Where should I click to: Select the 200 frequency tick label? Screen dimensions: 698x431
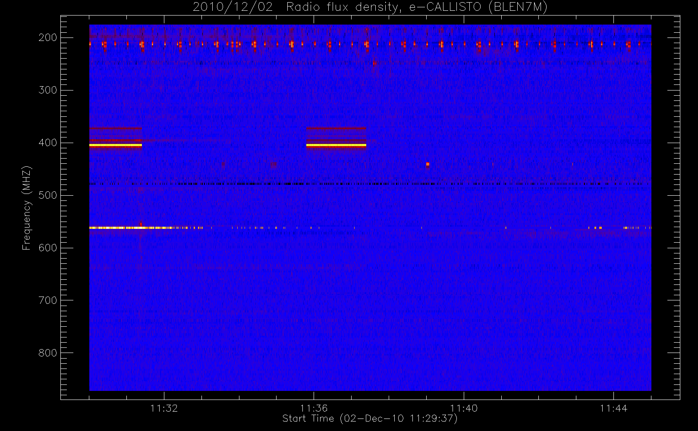(x=48, y=37)
